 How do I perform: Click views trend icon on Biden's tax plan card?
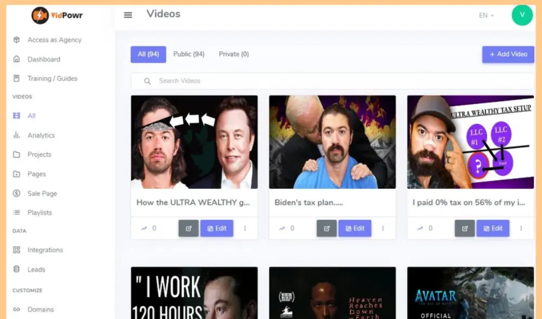pyautogui.click(x=282, y=228)
